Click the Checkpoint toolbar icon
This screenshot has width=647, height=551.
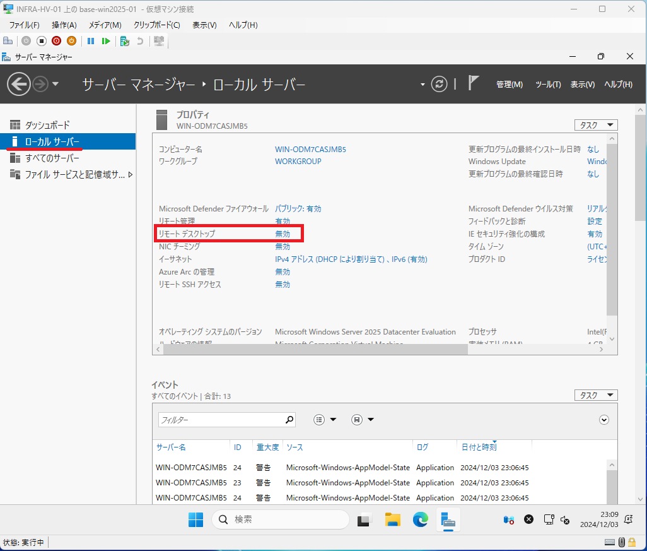(x=125, y=41)
